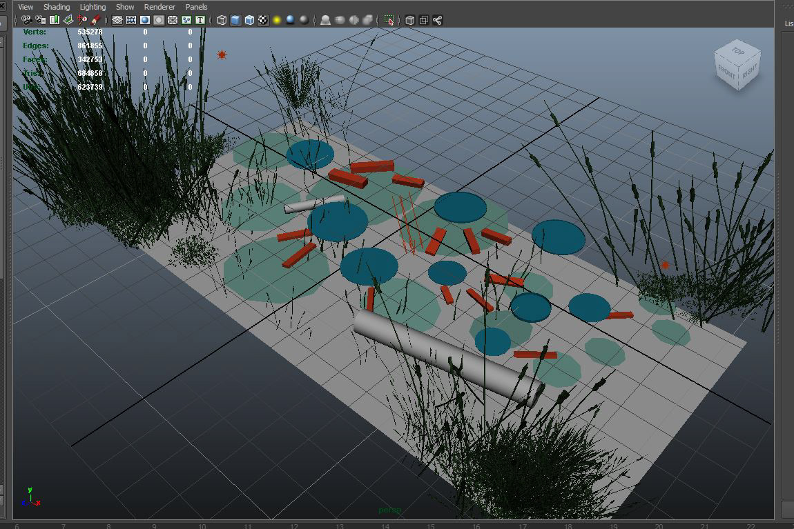Toggle the Safe Action icon
This screenshot has height=529, width=794.
point(186,20)
